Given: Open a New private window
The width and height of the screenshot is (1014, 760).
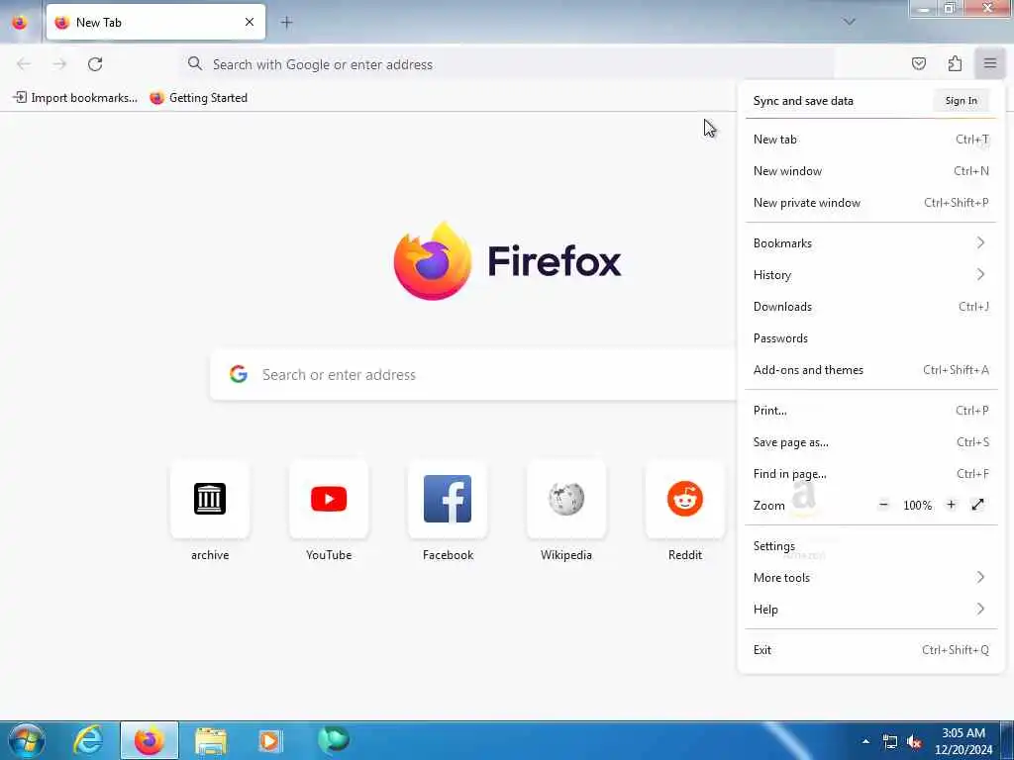Looking at the screenshot, I should pos(870,202).
